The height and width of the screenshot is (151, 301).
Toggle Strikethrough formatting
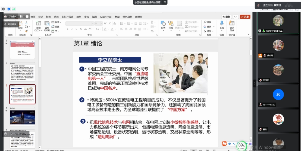click(85, 29)
